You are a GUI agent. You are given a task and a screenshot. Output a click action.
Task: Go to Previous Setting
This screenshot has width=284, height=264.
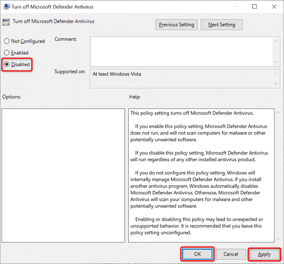pos(176,25)
